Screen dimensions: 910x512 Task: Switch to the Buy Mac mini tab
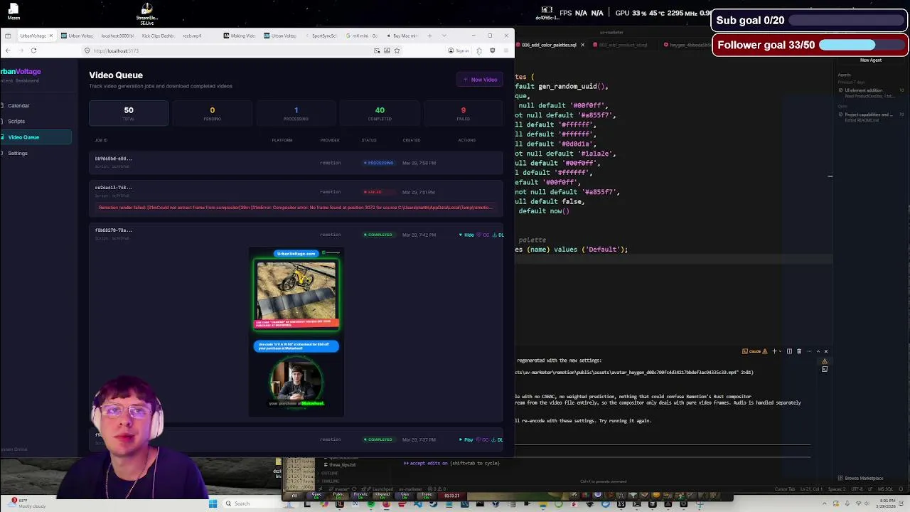(x=402, y=36)
